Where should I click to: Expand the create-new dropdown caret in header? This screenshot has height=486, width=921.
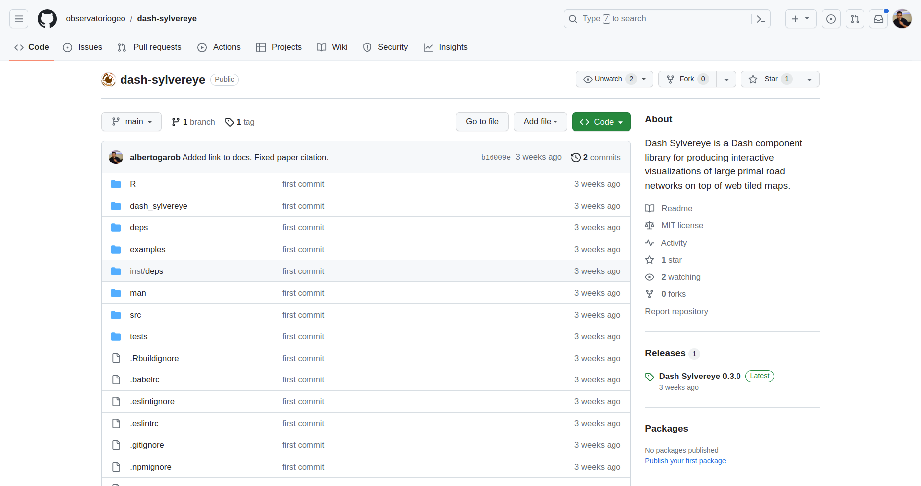coord(807,18)
